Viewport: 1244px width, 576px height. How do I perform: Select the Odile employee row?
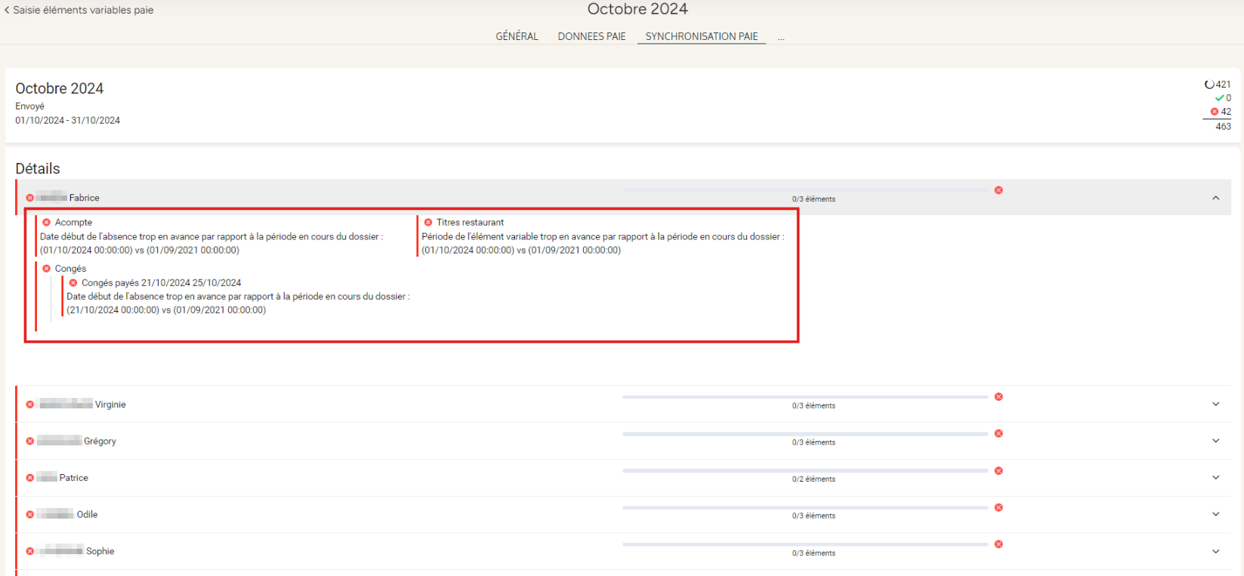click(87, 515)
